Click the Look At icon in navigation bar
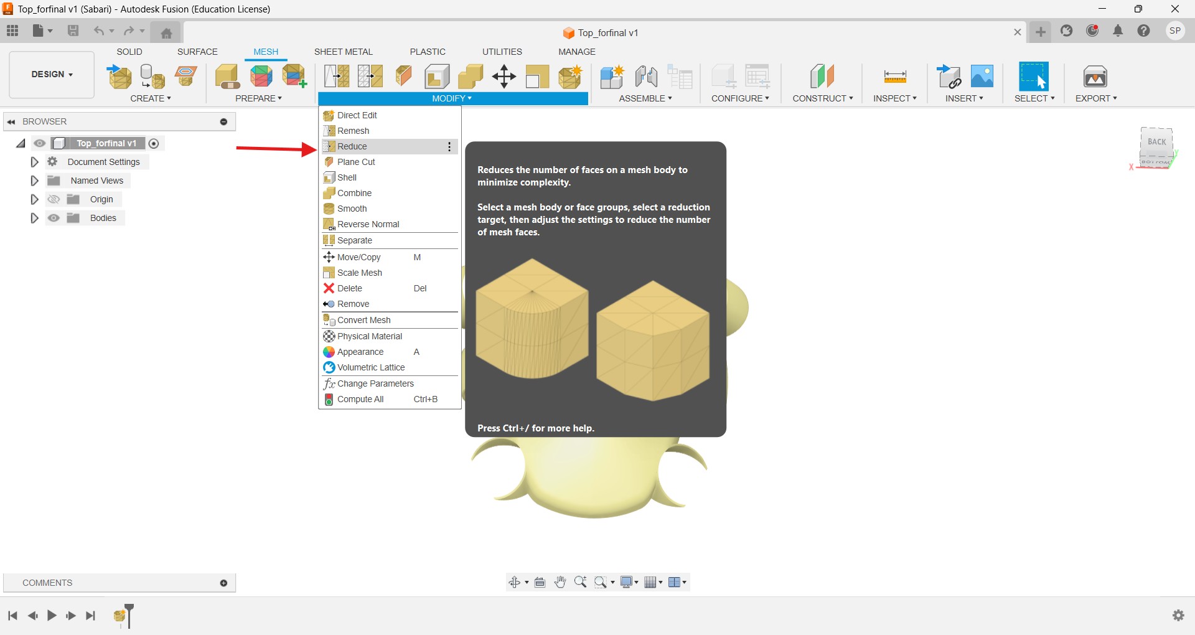Viewport: 1195px width, 635px height. point(540,582)
